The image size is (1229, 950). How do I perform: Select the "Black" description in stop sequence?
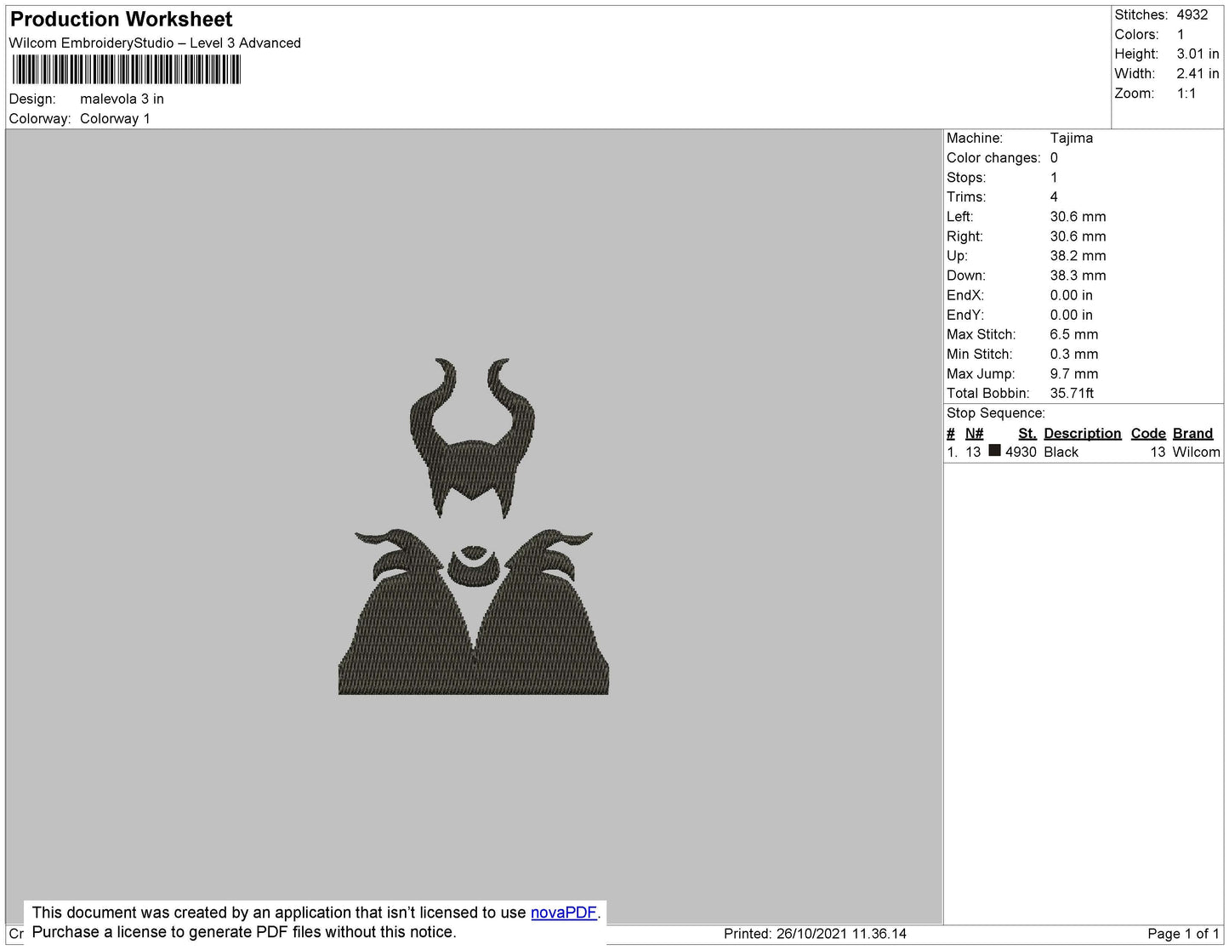(1061, 452)
